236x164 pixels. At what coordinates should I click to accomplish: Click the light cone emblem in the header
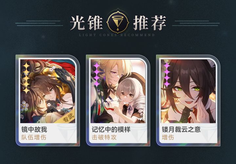coord(118,22)
